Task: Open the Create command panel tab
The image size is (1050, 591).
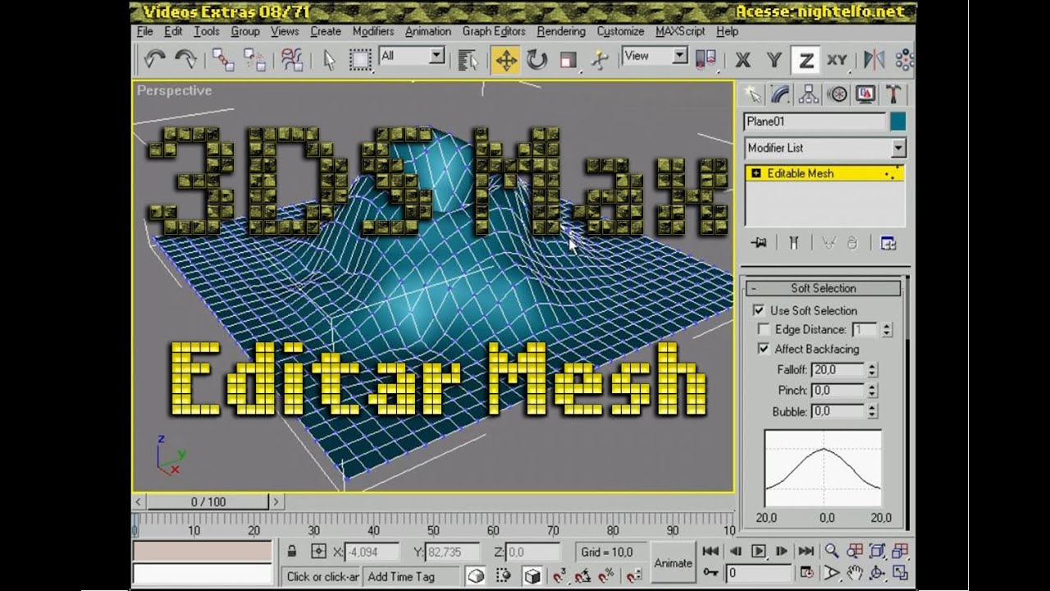Action: coord(752,94)
